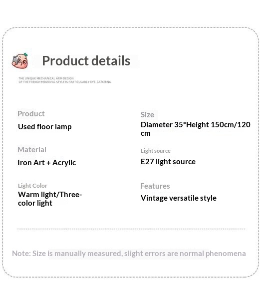262x296 pixels.
Task: Click the Material label
Action: point(32,150)
